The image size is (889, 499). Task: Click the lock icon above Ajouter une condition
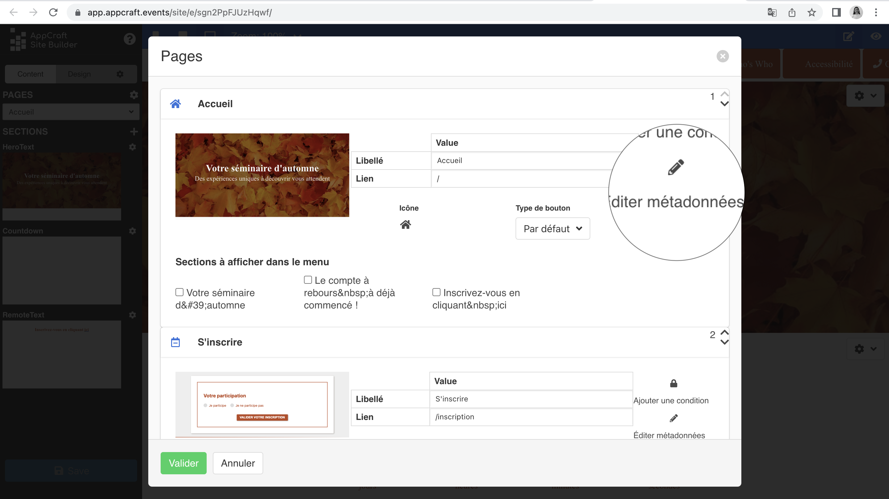pos(673,384)
